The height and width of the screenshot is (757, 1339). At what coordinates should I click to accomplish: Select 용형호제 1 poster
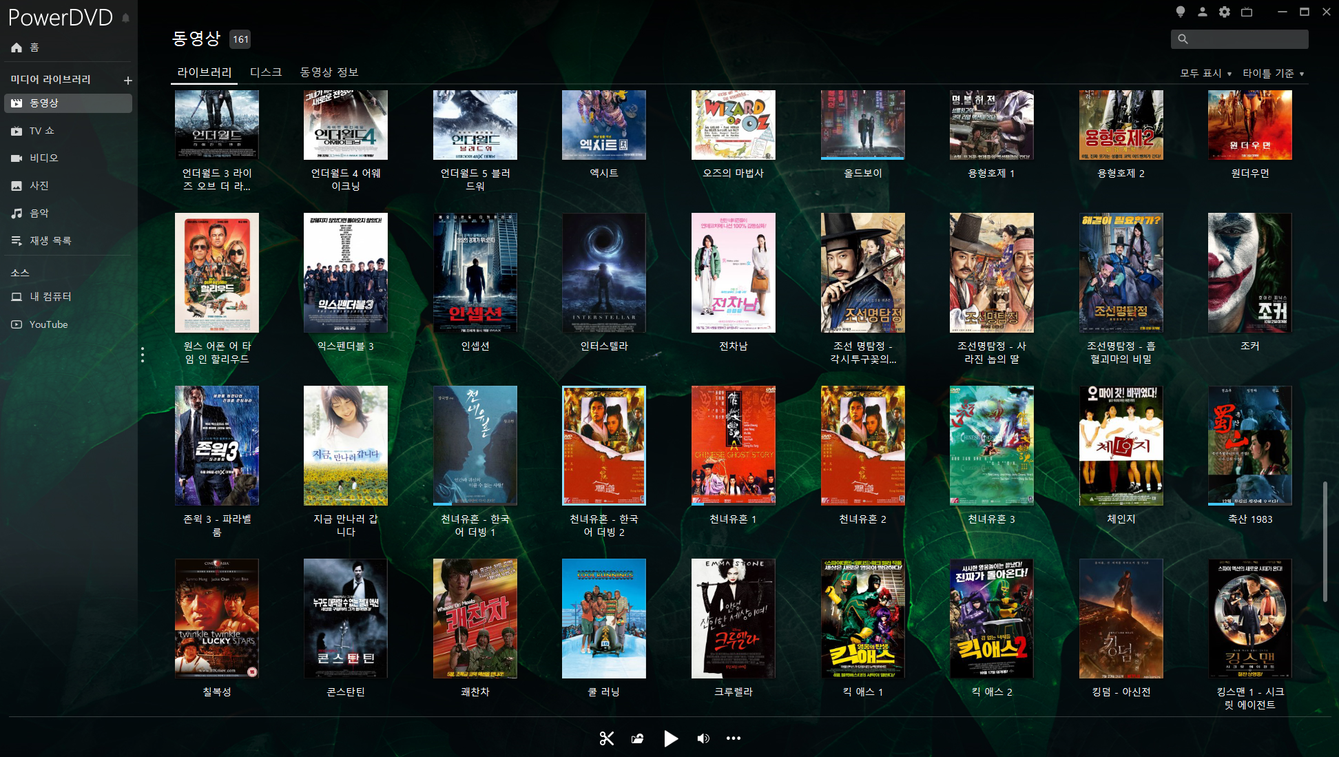tap(992, 125)
